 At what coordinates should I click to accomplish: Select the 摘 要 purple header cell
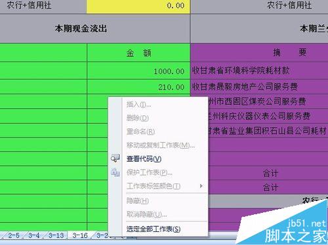click(259, 52)
